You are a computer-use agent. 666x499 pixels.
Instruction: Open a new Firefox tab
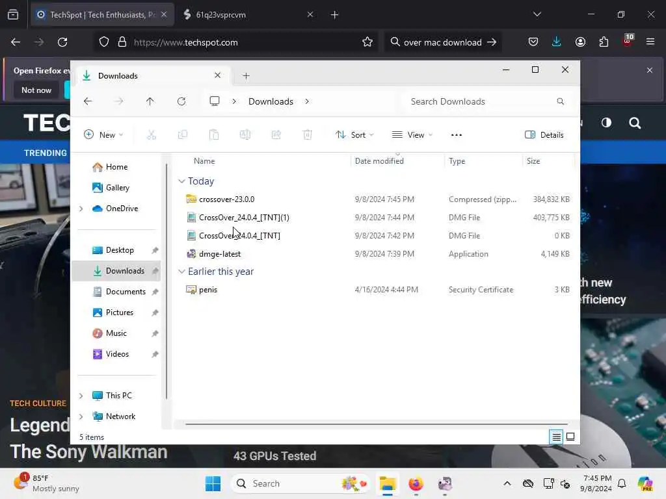pyautogui.click(x=334, y=15)
